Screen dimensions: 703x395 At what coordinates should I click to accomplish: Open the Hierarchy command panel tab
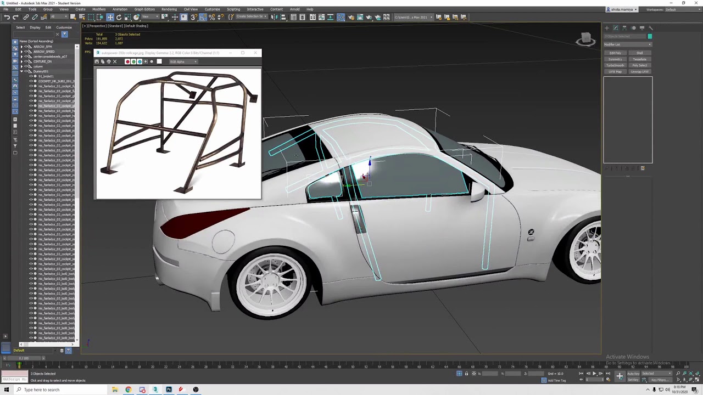tap(624, 28)
